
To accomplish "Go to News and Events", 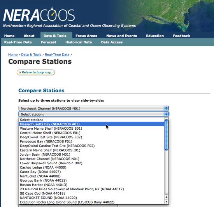I will (122, 36).
